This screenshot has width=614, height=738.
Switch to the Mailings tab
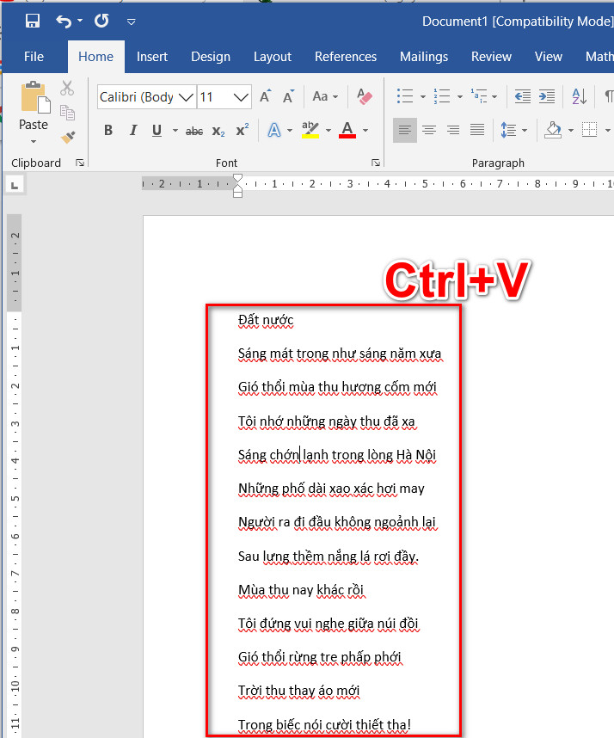[423, 57]
